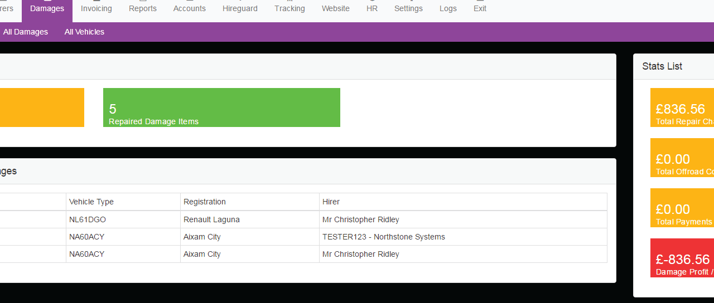Screen dimensions: 714x303
Task: Click the TESTER123 - Northstone Systems hirer entry
Action: coord(383,237)
